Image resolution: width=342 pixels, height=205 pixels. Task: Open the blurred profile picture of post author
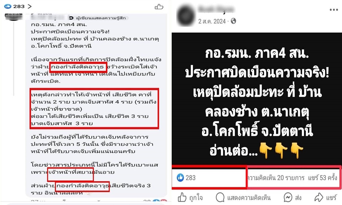[x=186, y=16]
